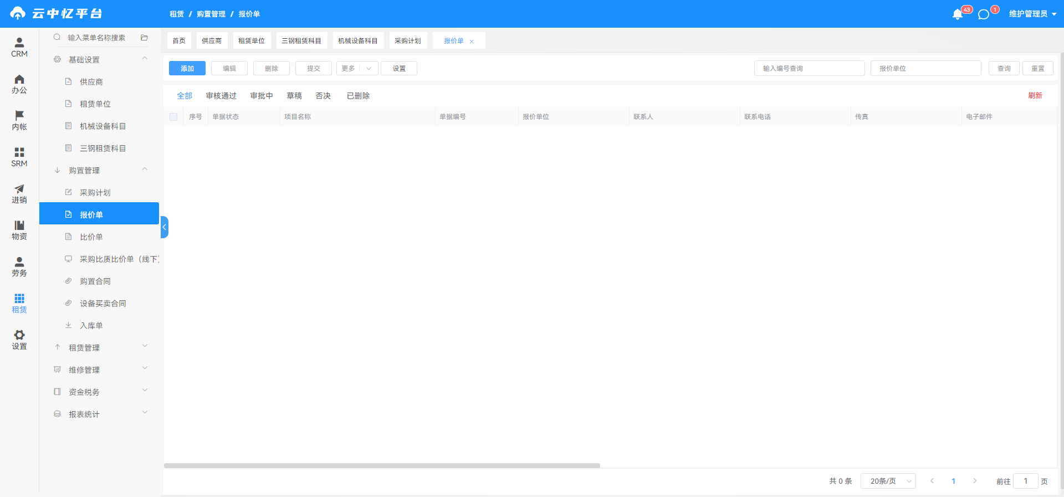
Task: Open the 办公 home icon module
Action: tap(19, 84)
